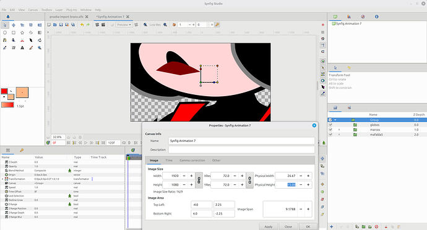Image resolution: width=427 pixels, height=230 pixels.
Task: Toggle the keyframe lock key icon
Action: [217, 25]
